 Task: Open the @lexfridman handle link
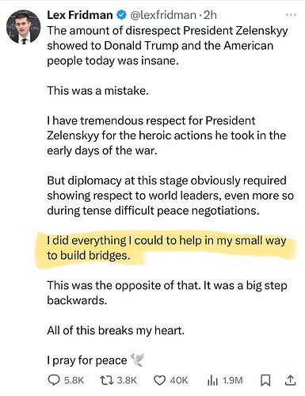[x=162, y=15]
